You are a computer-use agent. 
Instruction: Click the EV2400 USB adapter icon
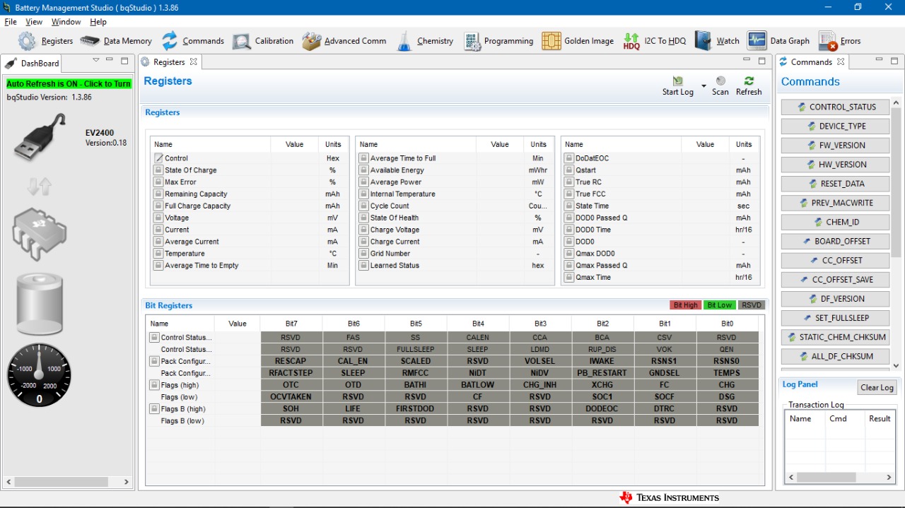pyautogui.click(x=41, y=136)
